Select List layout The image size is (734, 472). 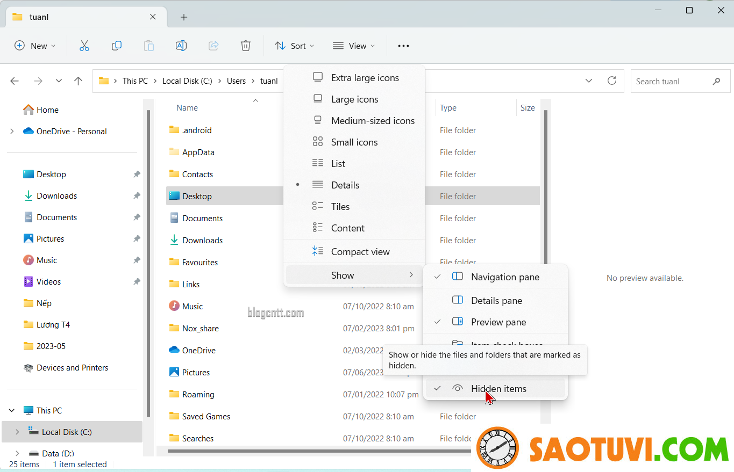(x=354, y=164)
